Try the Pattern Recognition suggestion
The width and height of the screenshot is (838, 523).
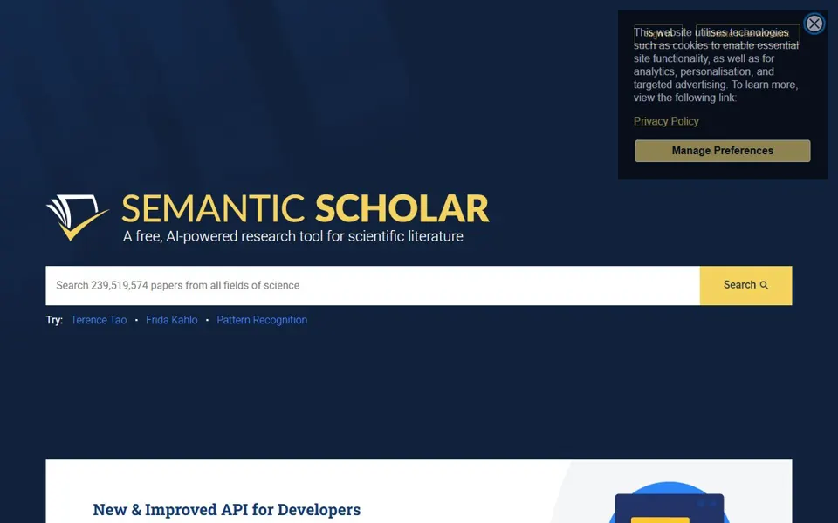(262, 320)
